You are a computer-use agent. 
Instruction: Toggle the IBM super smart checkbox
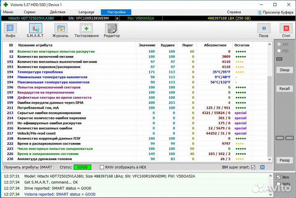[253, 167]
